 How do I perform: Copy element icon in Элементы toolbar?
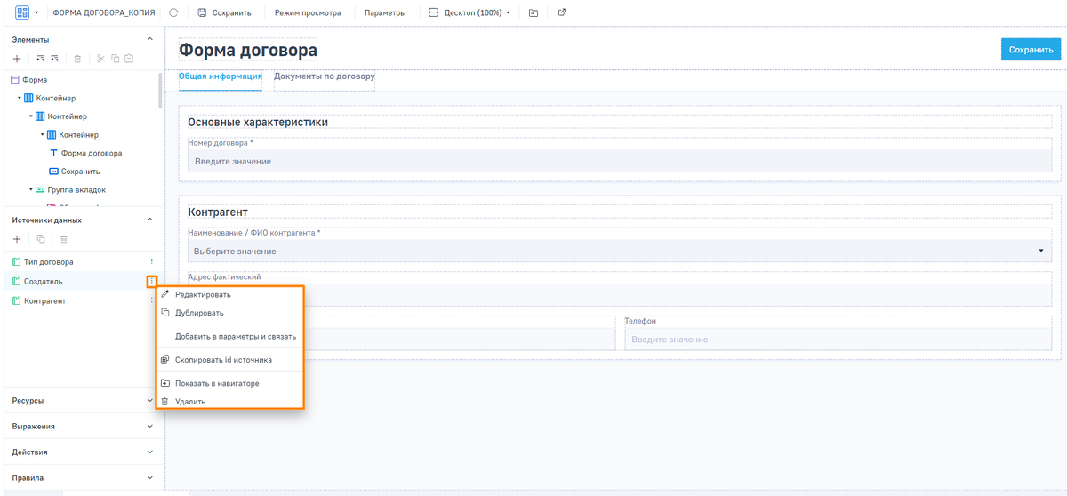[115, 59]
